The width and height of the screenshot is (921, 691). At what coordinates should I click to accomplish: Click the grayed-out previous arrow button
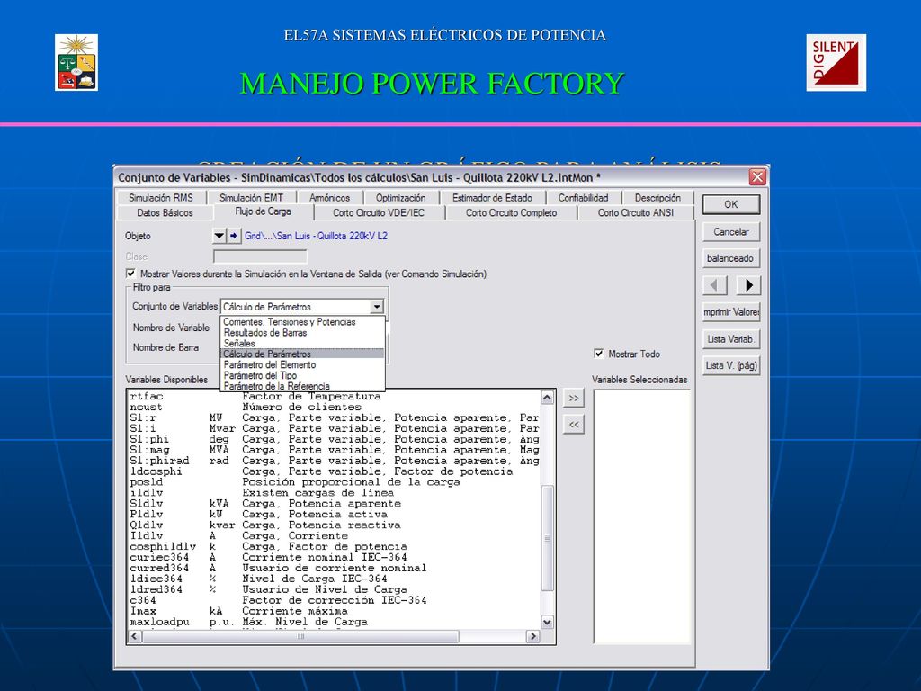714,285
